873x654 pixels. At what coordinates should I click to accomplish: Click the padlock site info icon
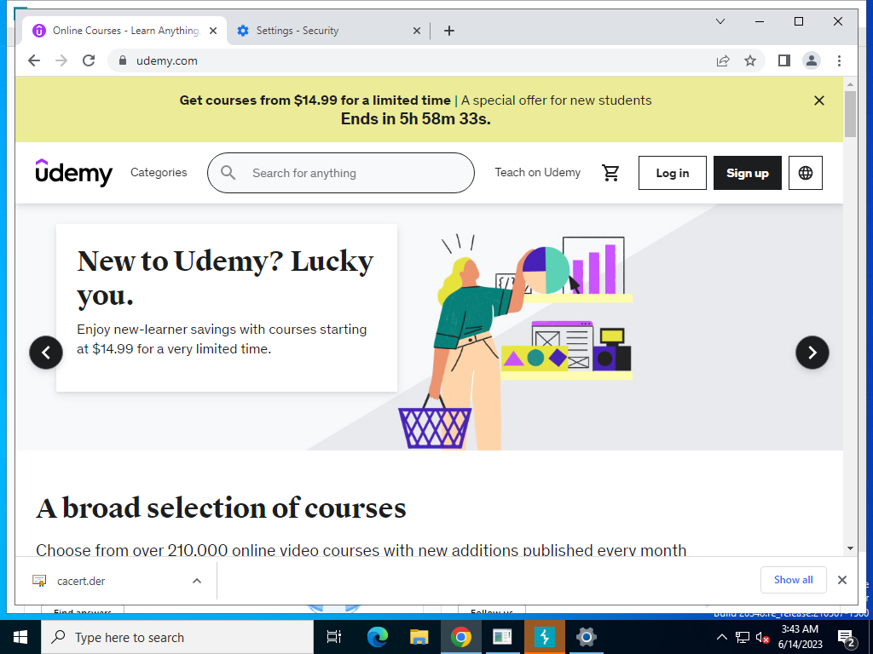(x=123, y=60)
